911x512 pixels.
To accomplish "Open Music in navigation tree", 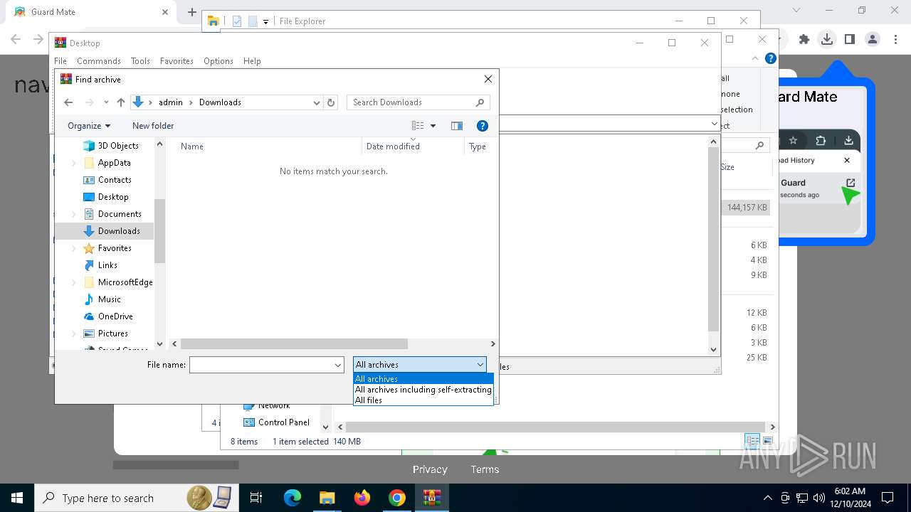I will 109,299.
